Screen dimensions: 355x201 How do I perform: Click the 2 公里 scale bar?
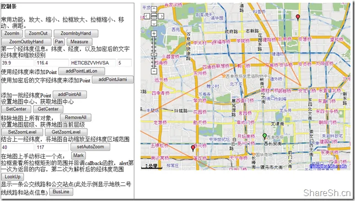[x=152, y=166]
